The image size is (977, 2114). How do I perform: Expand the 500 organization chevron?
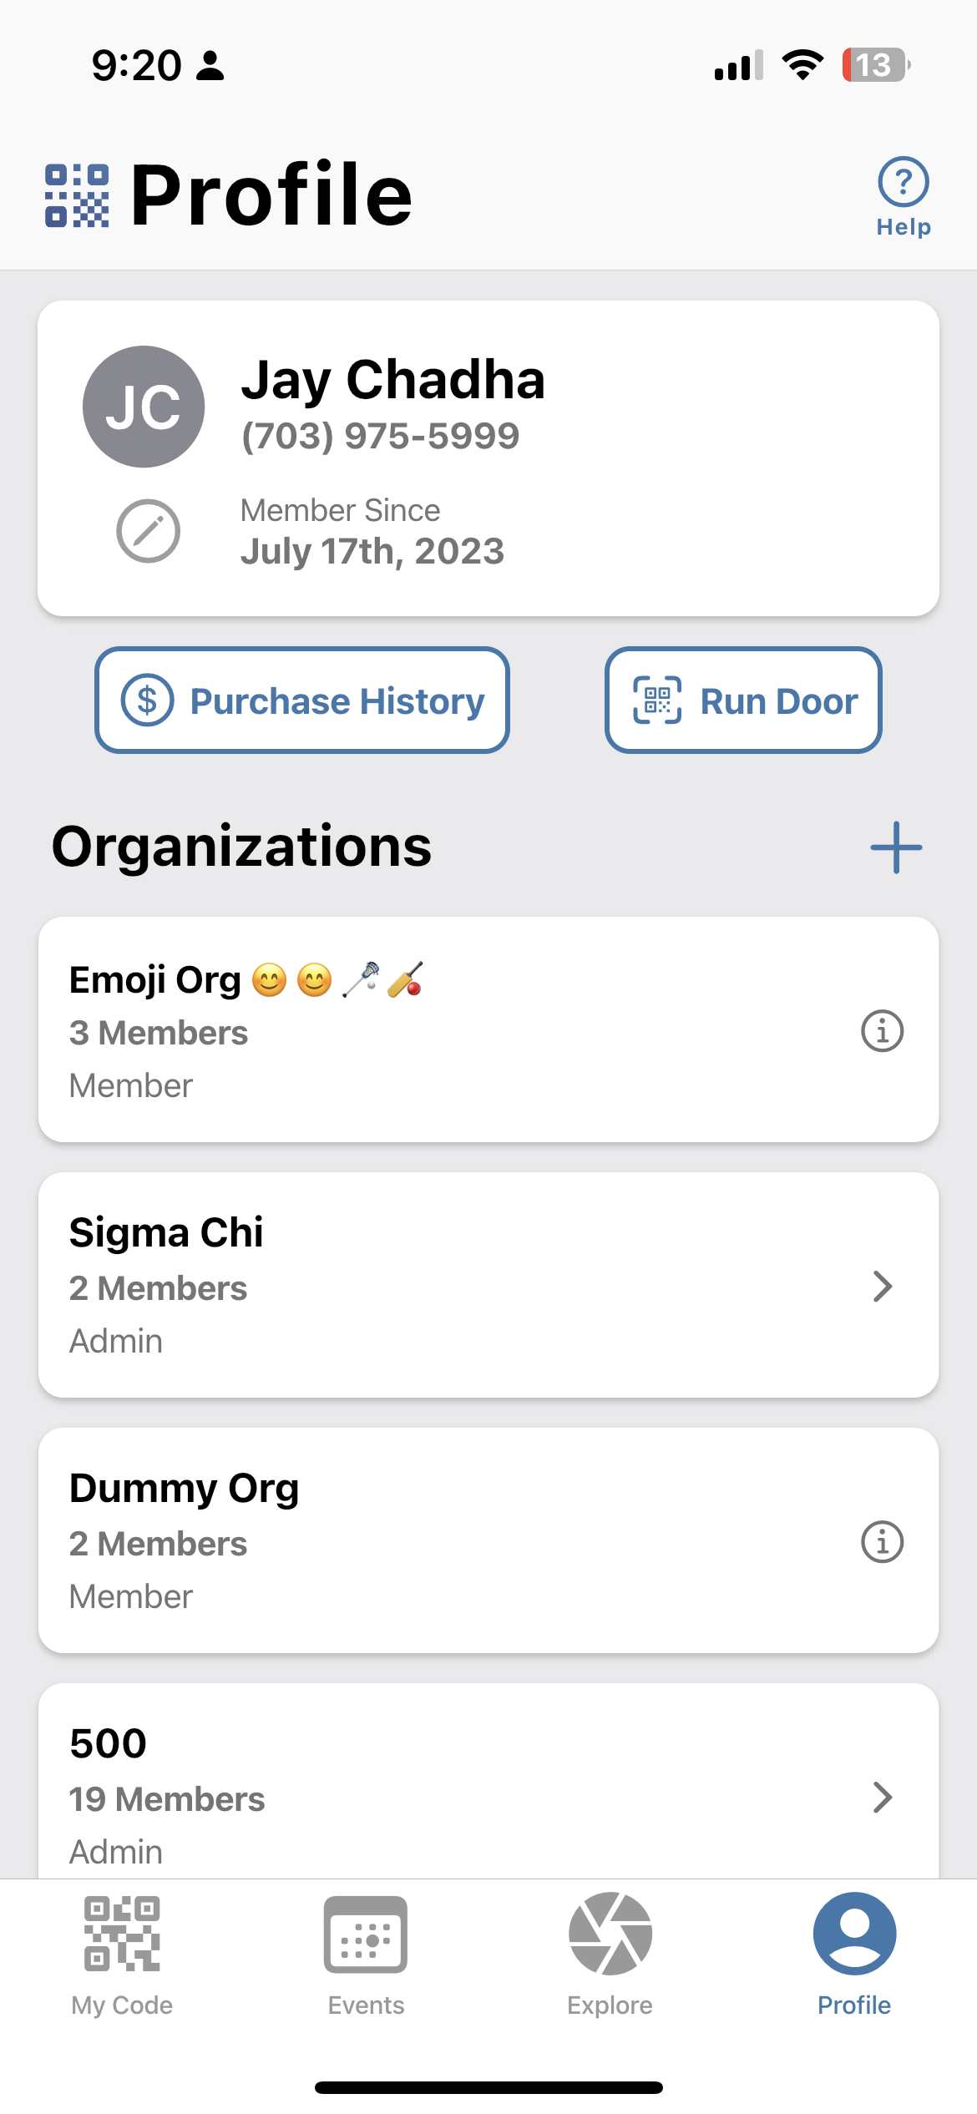[883, 1797]
